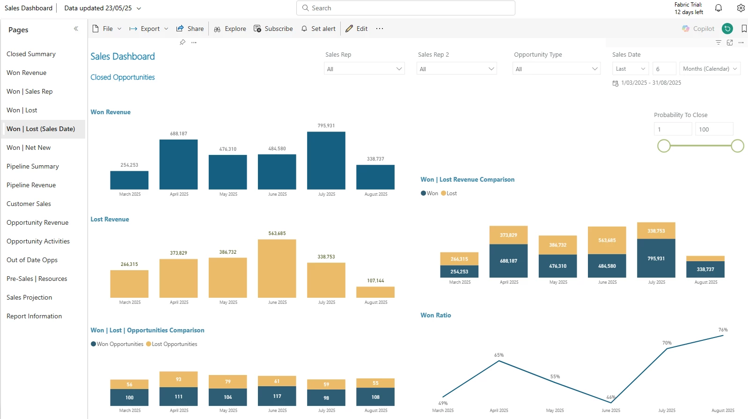Click the April 2025 Won Revenue bar

178,164
